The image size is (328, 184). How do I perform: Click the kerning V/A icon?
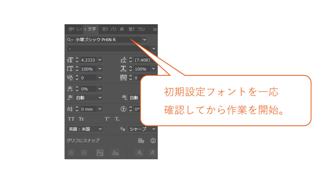click(x=70, y=78)
